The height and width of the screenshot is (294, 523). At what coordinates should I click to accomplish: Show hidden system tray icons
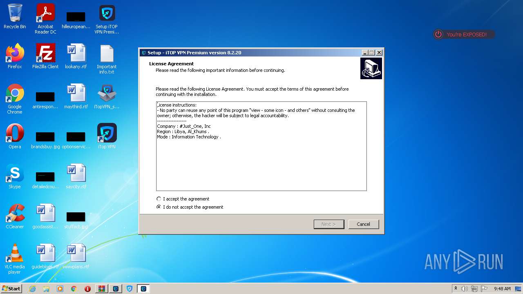click(x=456, y=289)
